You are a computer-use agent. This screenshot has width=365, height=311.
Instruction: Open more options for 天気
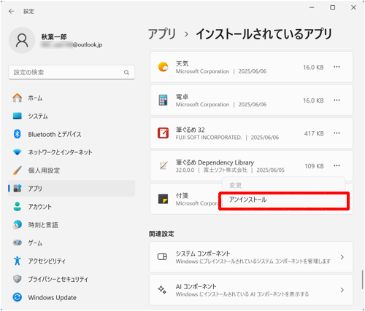(x=337, y=67)
